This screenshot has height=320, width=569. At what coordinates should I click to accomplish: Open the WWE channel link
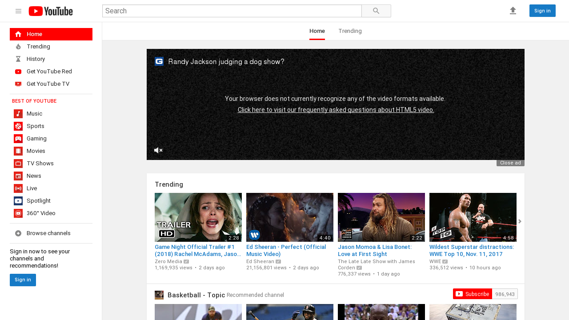tap(435, 261)
